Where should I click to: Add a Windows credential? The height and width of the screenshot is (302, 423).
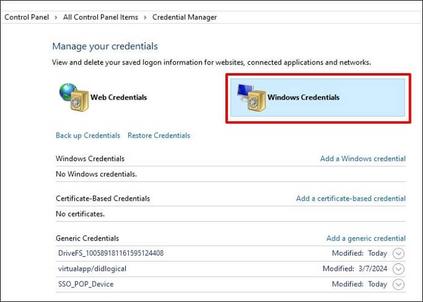coord(363,159)
